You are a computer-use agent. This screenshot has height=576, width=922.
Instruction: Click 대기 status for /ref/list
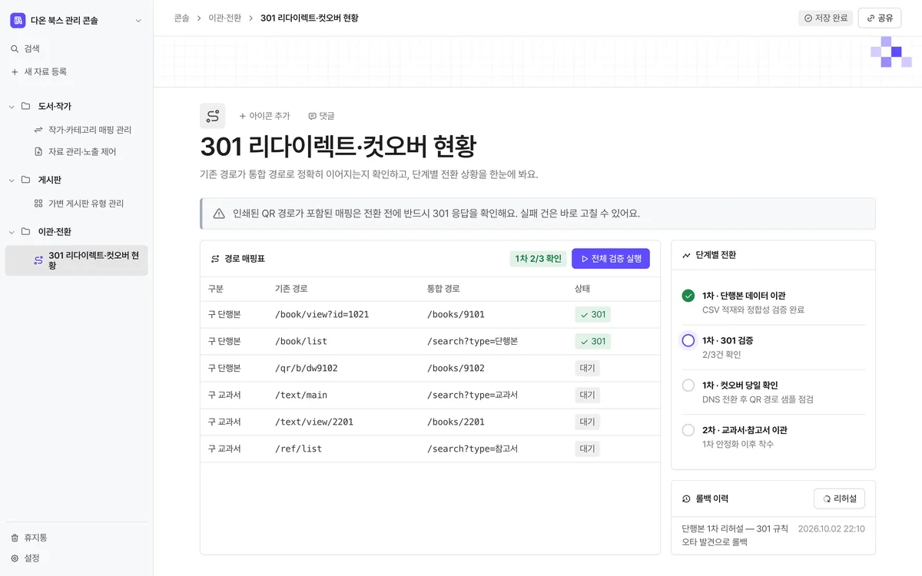pyautogui.click(x=587, y=449)
